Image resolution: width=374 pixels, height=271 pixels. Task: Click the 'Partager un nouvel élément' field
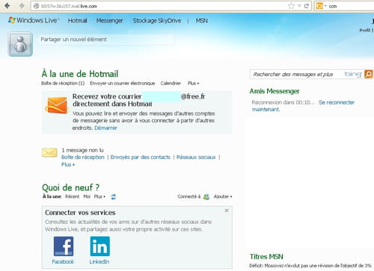click(106, 40)
